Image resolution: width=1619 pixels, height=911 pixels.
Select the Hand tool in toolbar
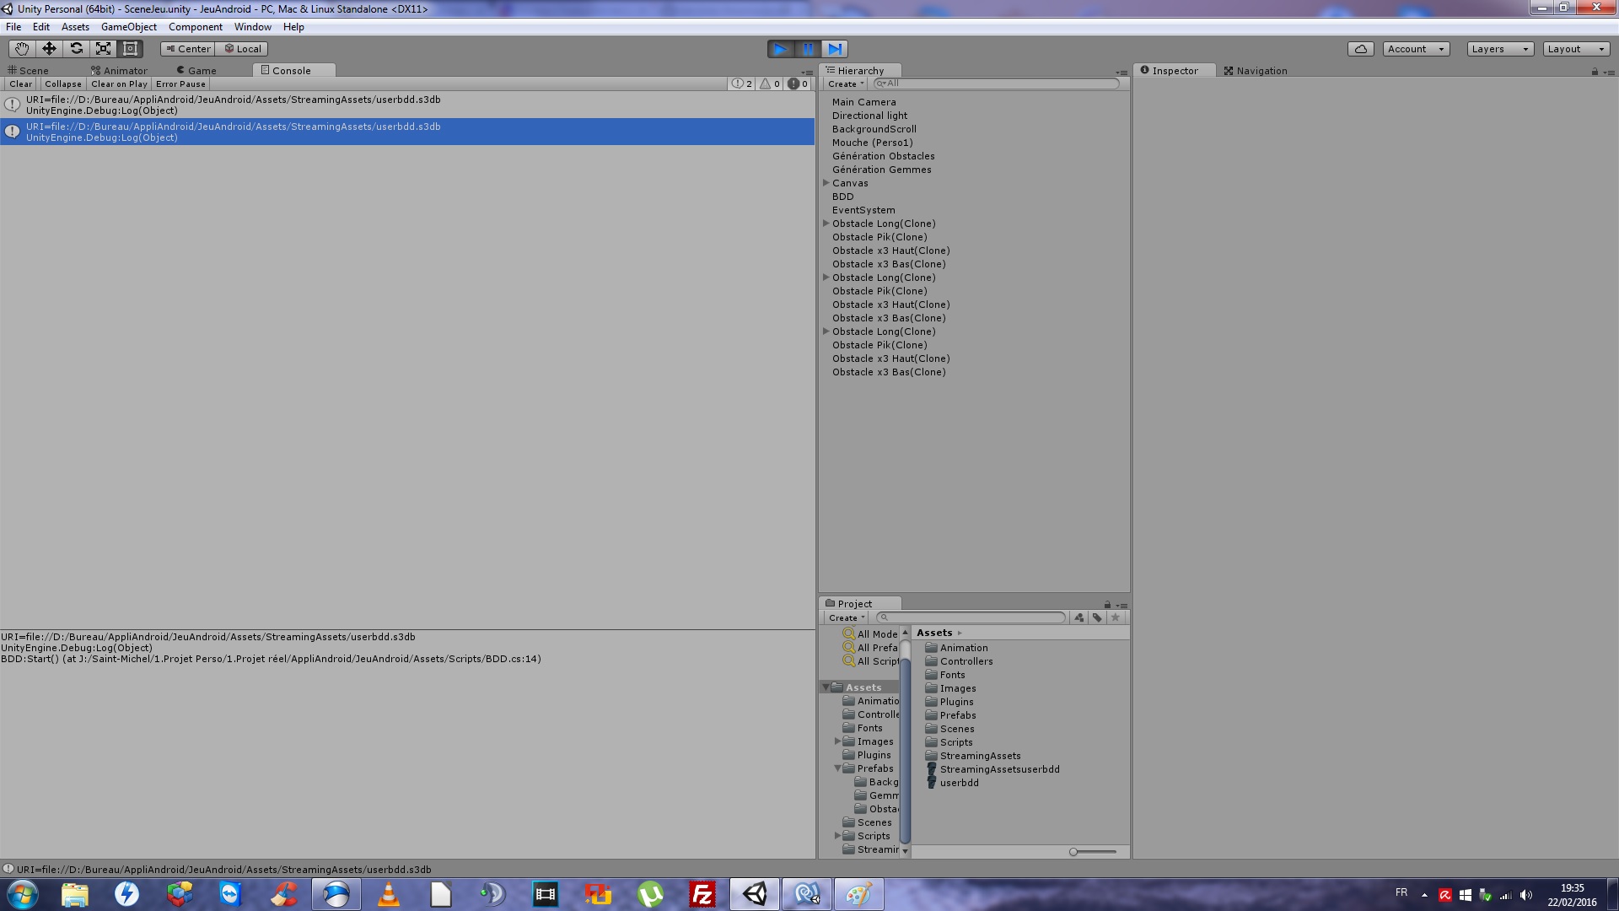coord(22,49)
